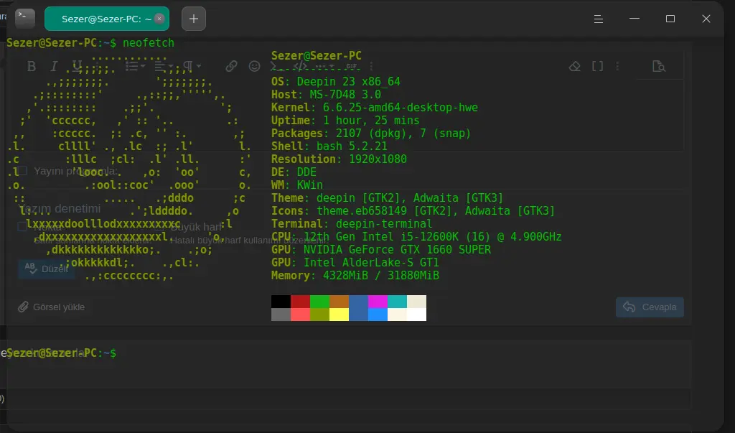735x433 pixels.
Task: Toggle Underline in the background editor toolbar
Action: click(78, 66)
